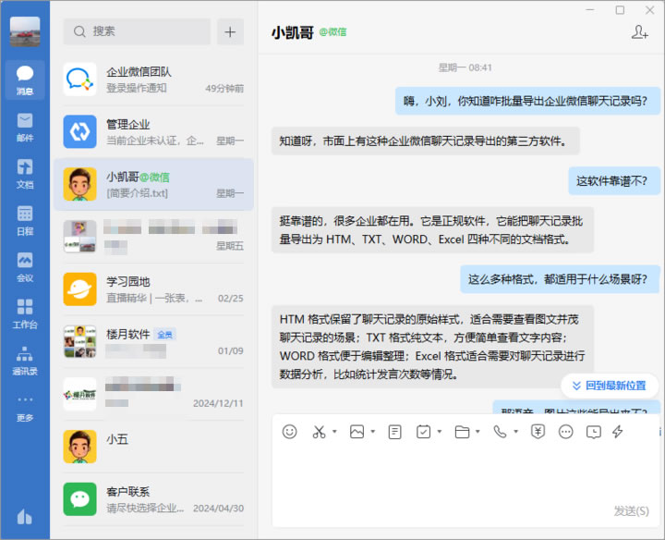Click the add member icon at top right

click(x=639, y=32)
